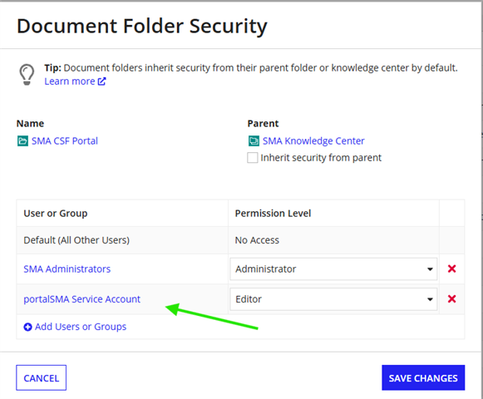Screen dimensions: 483x399
Task: Open the SMA CSF Portal folder link
Action: point(64,141)
